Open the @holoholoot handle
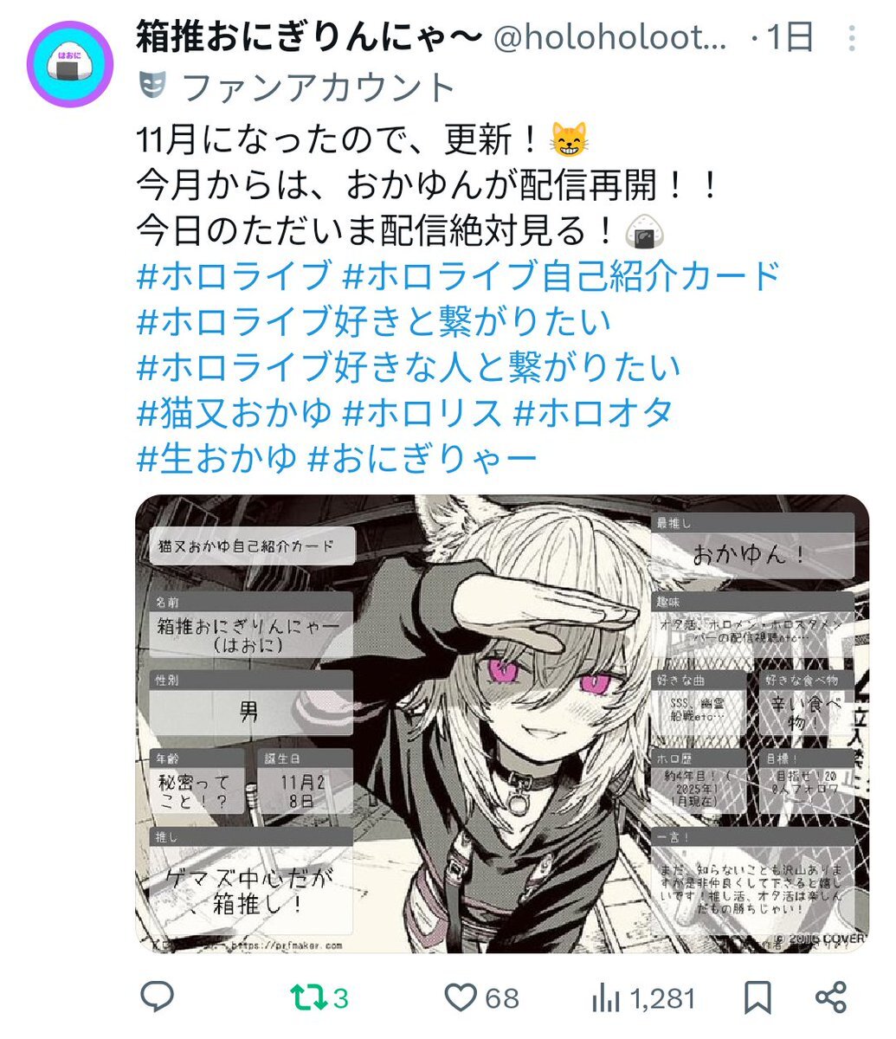 click(x=610, y=38)
